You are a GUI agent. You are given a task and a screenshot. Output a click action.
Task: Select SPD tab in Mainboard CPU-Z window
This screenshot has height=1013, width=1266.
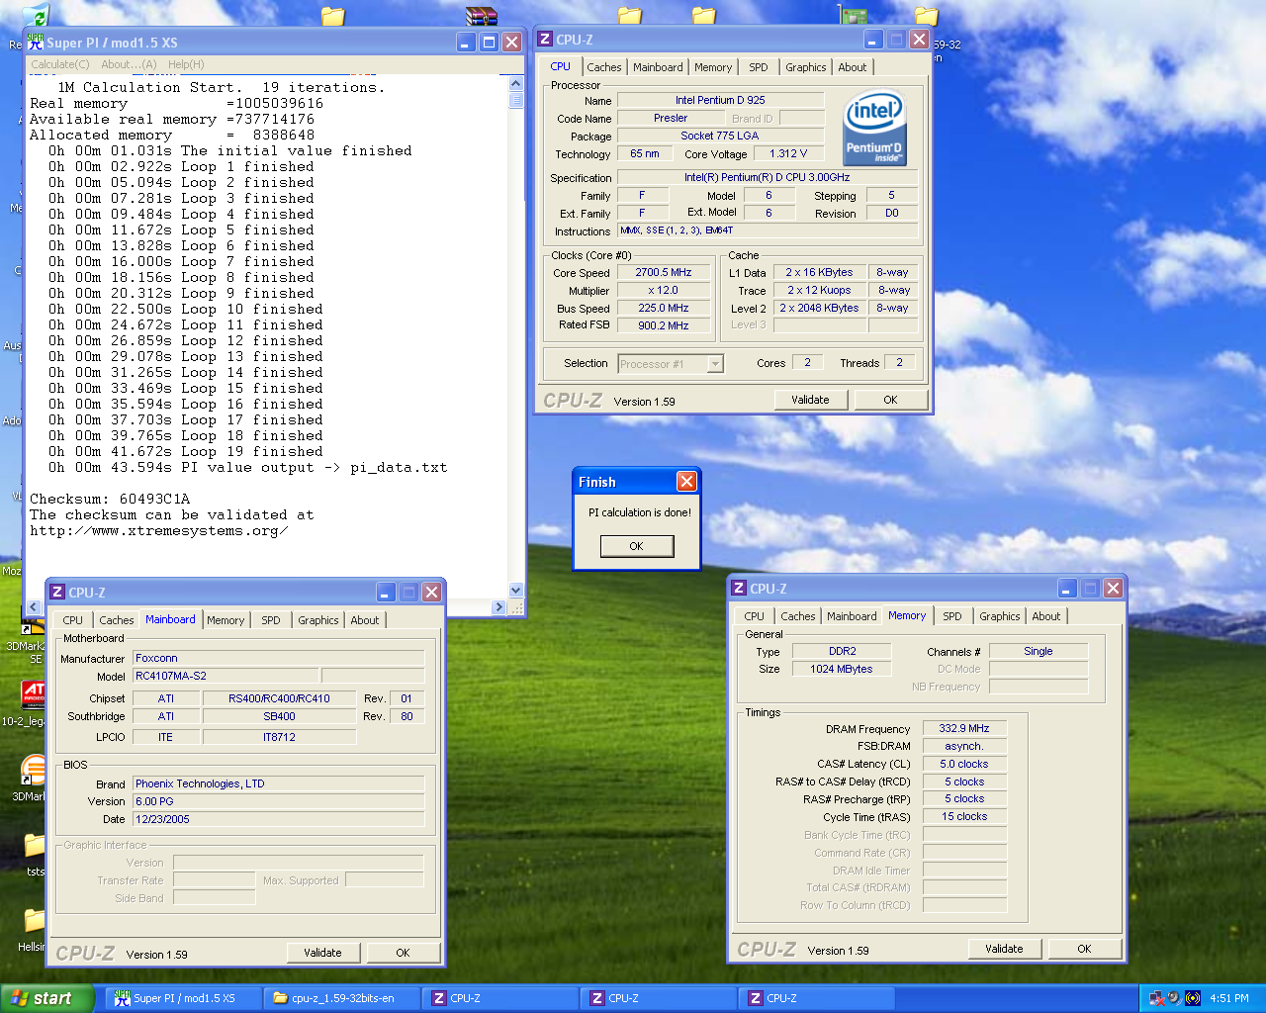[271, 620]
